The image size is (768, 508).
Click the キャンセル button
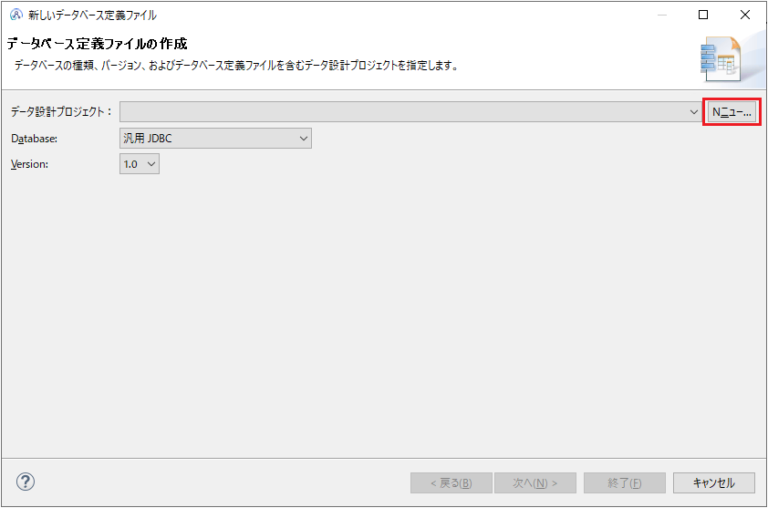[713, 483]
